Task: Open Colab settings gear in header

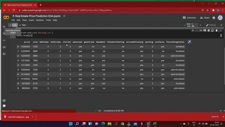Action: (214, 18)
